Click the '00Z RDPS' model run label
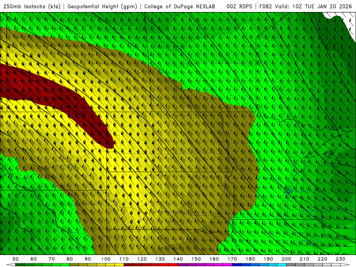The width and height of the screenshot is (356, 267). click(239, 6)
